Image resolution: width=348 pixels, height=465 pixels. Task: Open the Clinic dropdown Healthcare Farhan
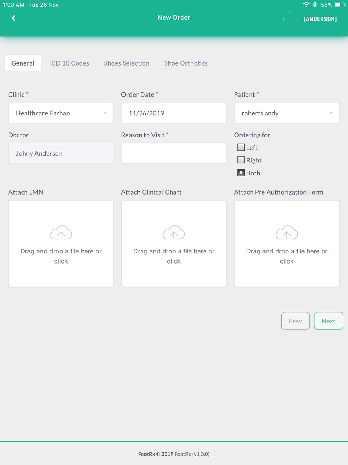point(61,113)
